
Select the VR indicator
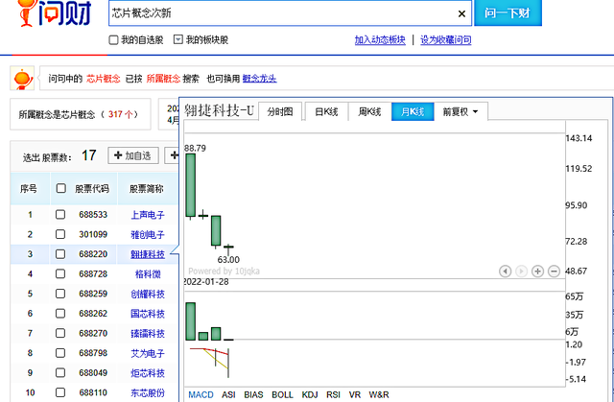pyautogui.click(x=354, y=394)
